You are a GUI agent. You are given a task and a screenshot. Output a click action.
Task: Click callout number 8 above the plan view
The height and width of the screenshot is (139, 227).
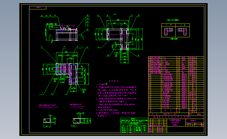(87, 47)
